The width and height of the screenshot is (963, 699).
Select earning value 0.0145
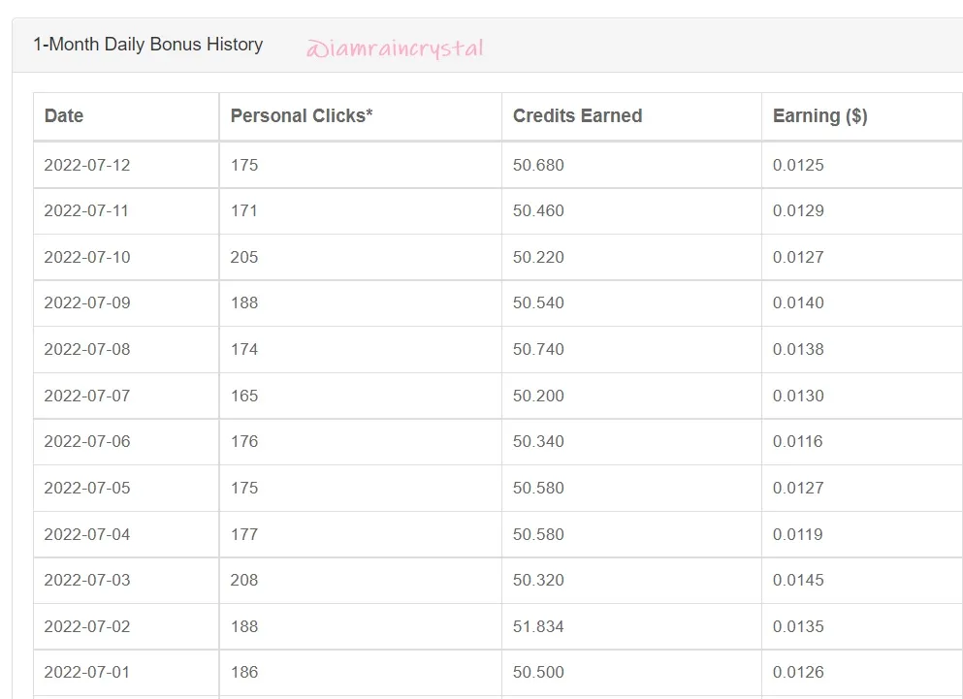[798, 580]
